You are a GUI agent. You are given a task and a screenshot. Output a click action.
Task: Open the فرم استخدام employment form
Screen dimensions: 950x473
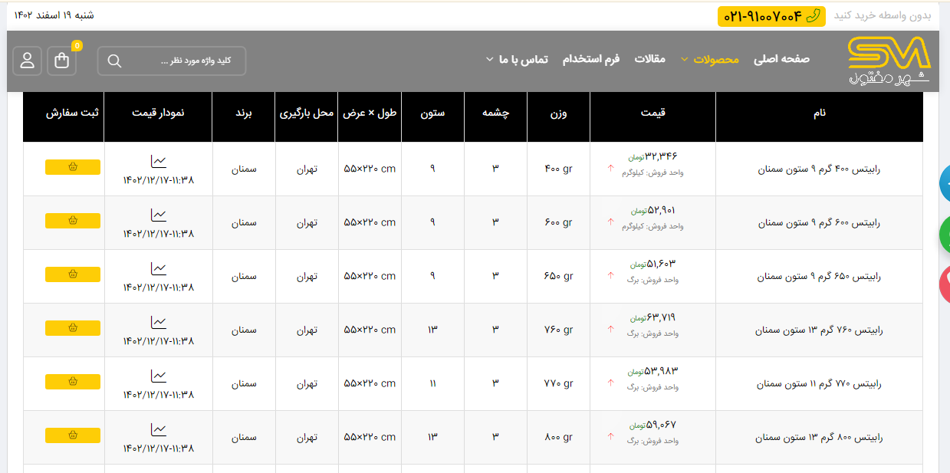pyautogui.click(x=591, y=59)
